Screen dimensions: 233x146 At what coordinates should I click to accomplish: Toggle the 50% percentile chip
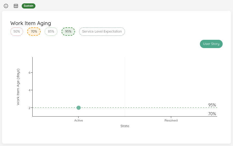coord(17,32)
